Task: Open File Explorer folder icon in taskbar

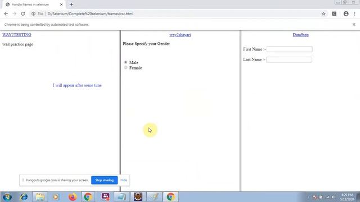Action: [40, 197]
